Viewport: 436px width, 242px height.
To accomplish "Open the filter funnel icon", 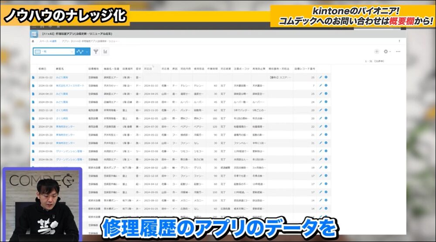I will pyautogui.click(x=96, y=51).
